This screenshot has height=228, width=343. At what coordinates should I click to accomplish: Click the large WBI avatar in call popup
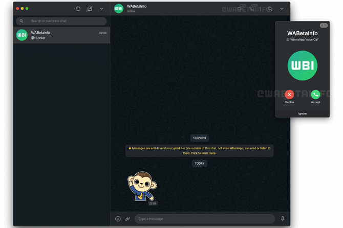coord(303,65)
